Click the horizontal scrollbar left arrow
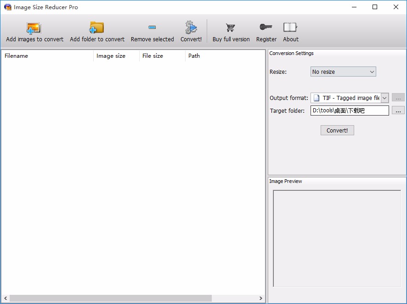The width and height of the screenshot is (407, 304). [5, 298]
